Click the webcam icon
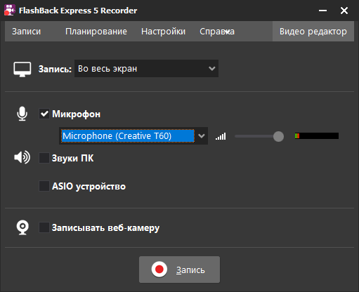Viewport: 359px width, 292px height. pos(22,227)
